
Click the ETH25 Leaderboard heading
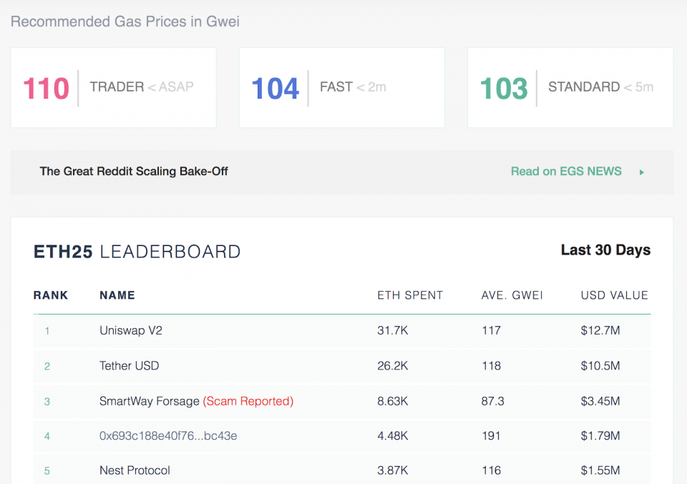(x=137, y=252)
